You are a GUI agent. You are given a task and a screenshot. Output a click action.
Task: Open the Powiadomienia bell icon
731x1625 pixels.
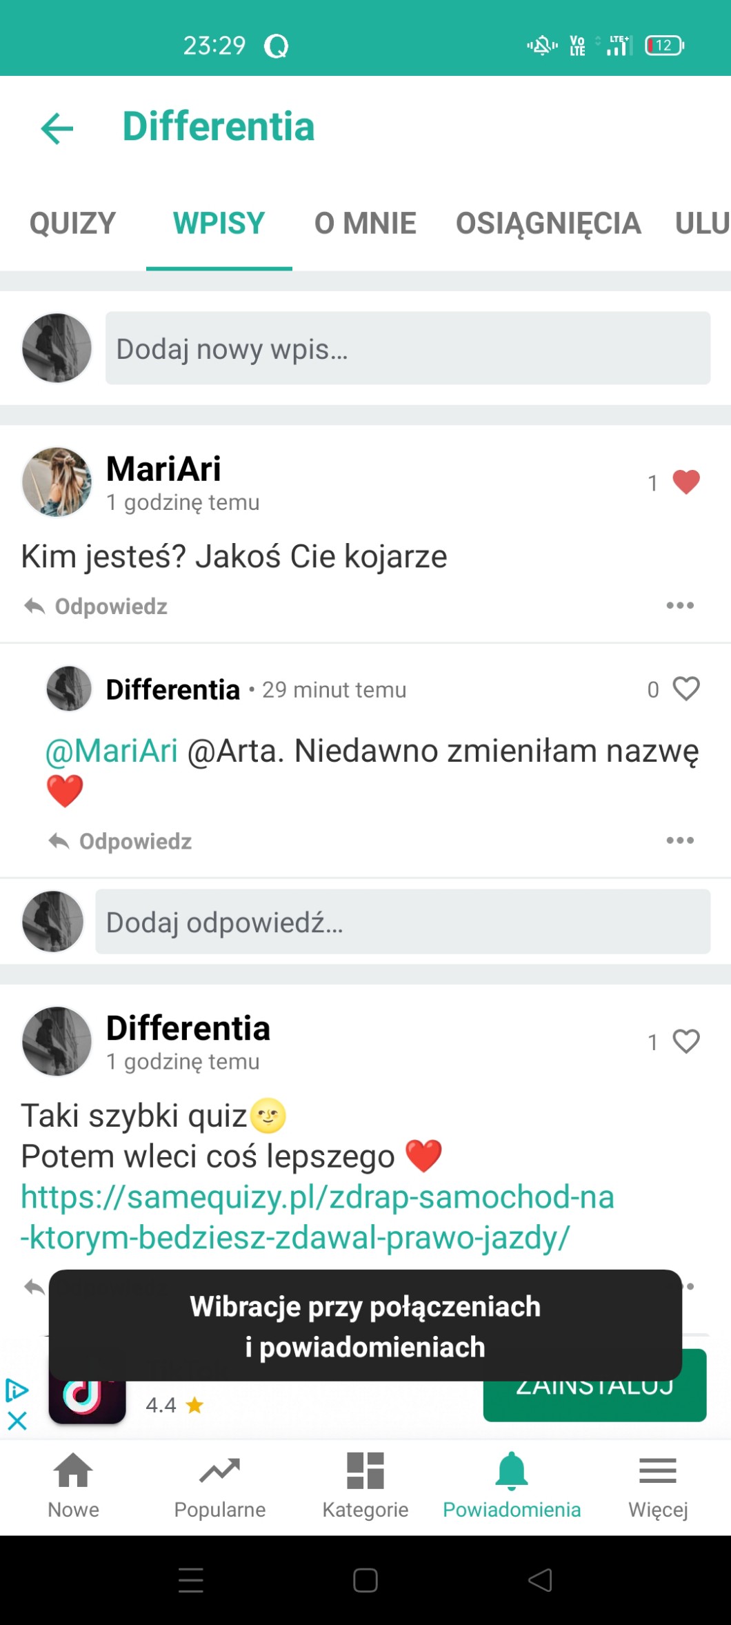512,1471
